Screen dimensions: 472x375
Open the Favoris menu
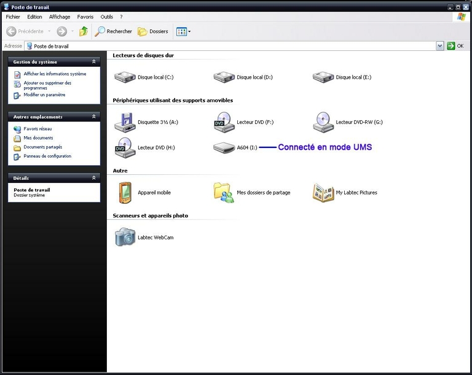pos(85,17)
